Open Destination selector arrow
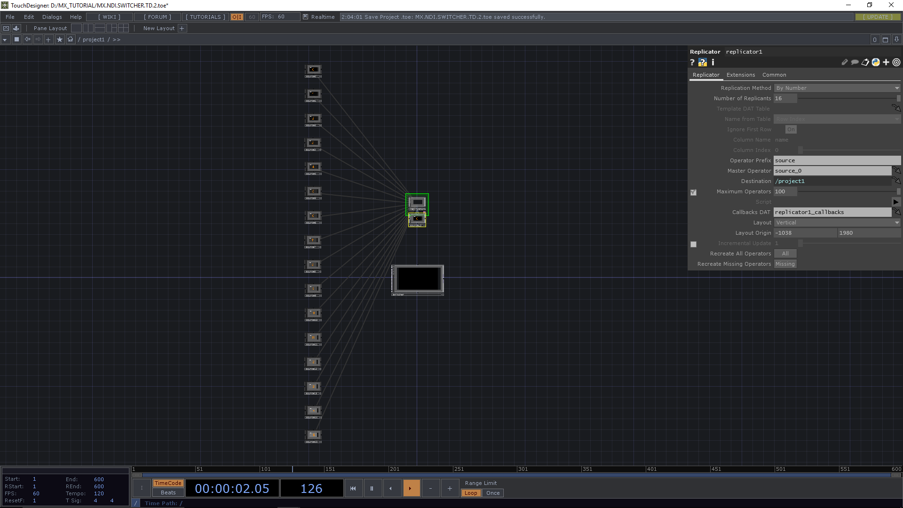This screenshot has width=903, height=508. click(x=896, y=181)
